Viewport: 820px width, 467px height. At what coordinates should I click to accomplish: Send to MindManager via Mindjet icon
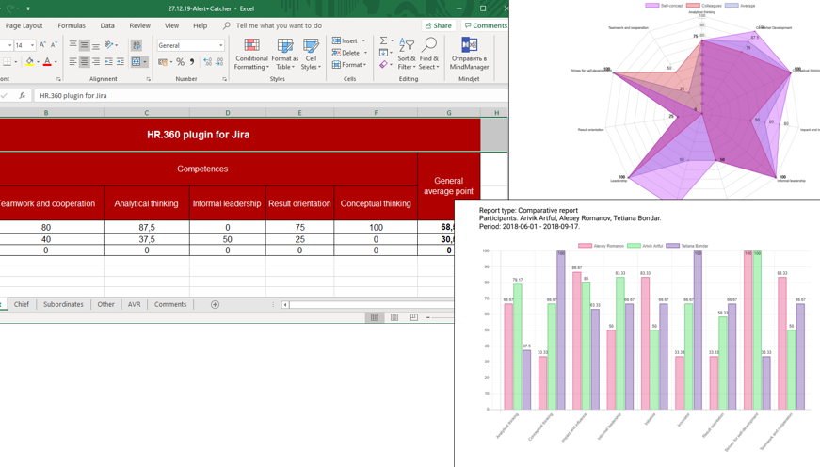[469, 54]
